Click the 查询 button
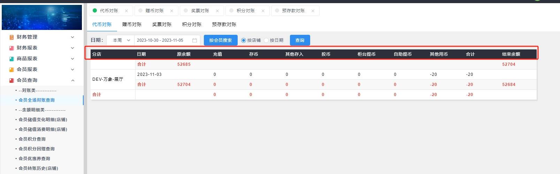 coord(300,40)
